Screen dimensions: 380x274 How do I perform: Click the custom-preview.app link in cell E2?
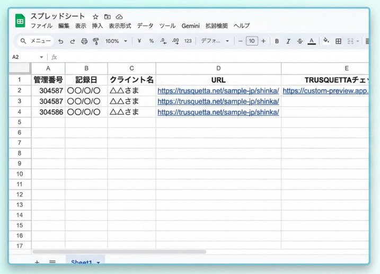[x=325, y=91]
